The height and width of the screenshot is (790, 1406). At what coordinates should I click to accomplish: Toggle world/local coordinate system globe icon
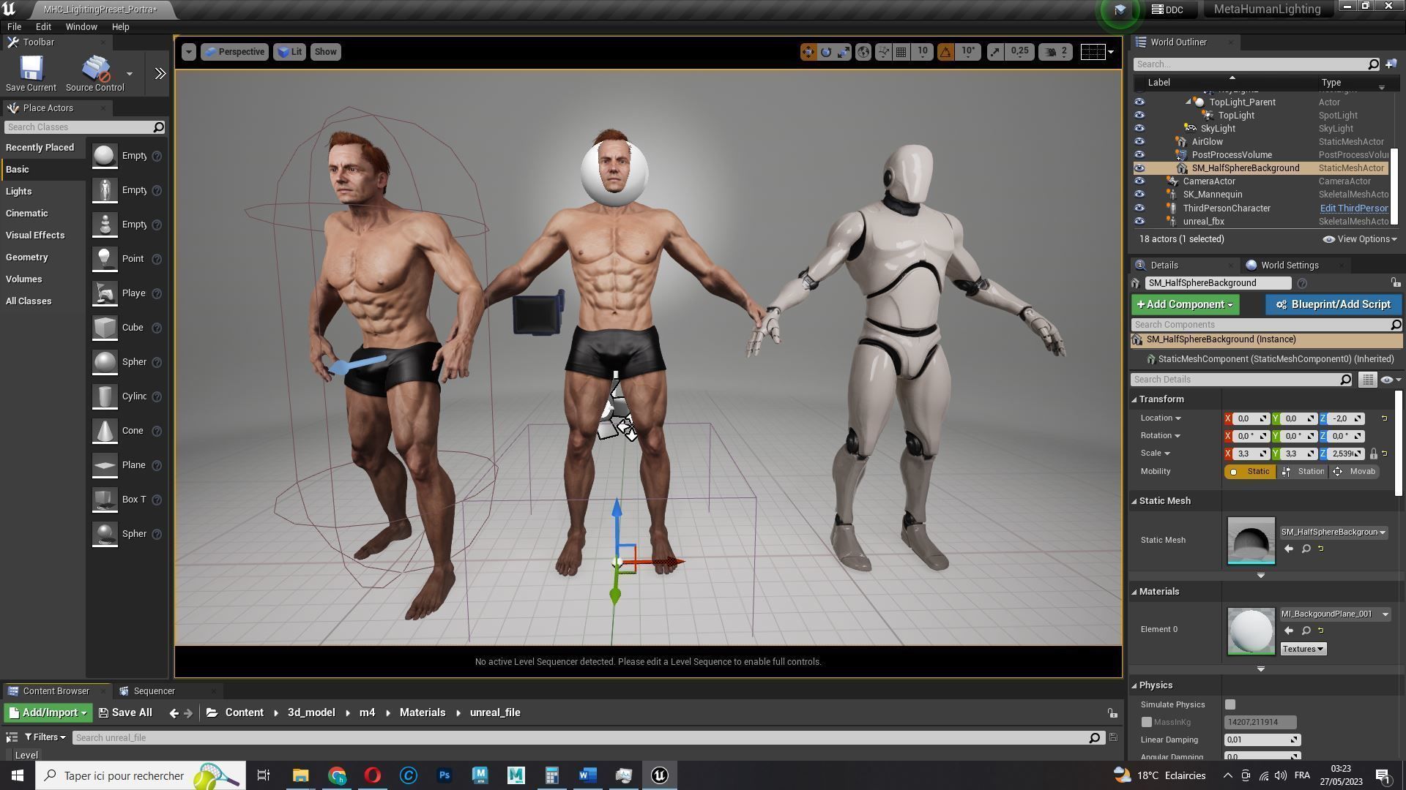point(863,52)
